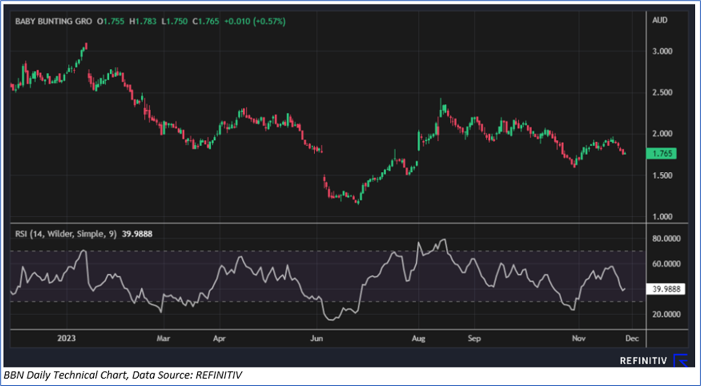Click the Dec time axis label
701x386 pixels.
pyautogui.click(x=632, y=338)
